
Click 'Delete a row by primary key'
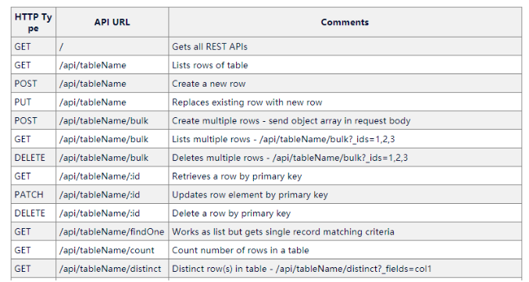pos(231,213)
